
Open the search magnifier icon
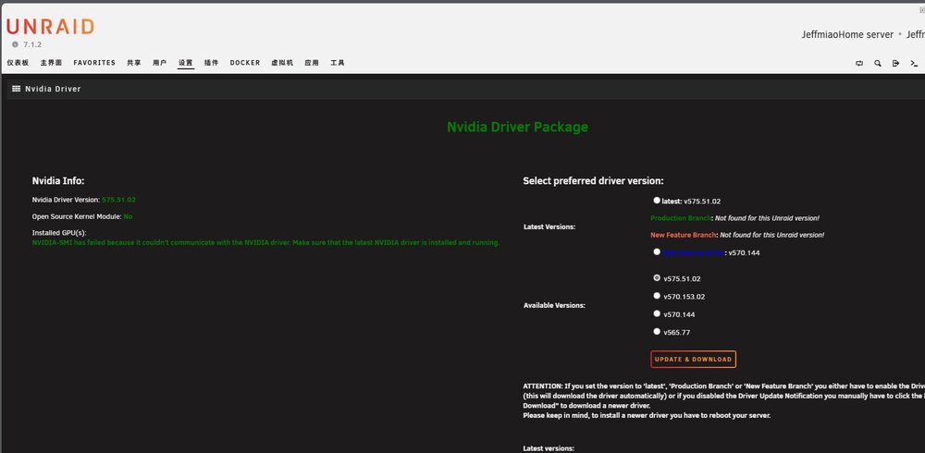click(877, 63)
